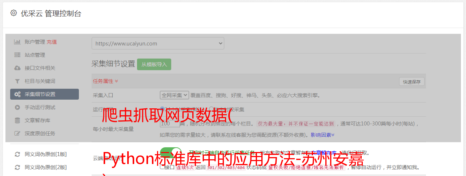The image size is (466, 176).
Task: Click the blue 文章暂存库 link in the cloud run description
Action: (x=324, y=153)
